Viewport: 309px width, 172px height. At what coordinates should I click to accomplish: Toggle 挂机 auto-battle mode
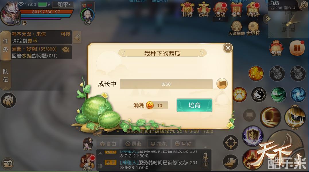pyautogui.click(x=159, y=144)
